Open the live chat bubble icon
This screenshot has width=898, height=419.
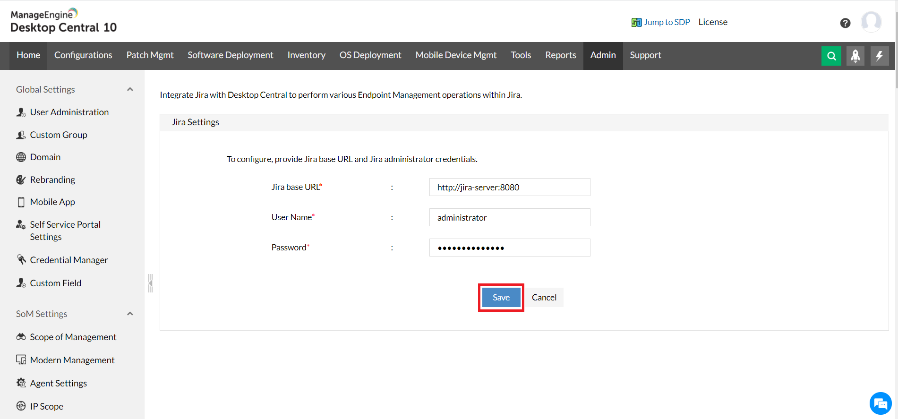881,403
